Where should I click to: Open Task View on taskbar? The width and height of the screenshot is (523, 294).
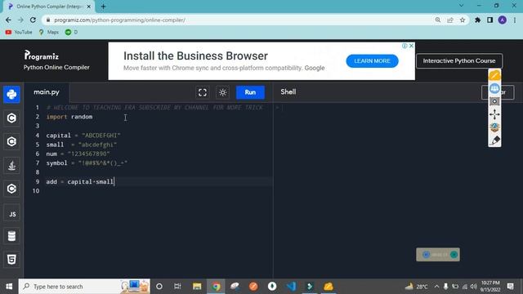[x=177, y=287]
